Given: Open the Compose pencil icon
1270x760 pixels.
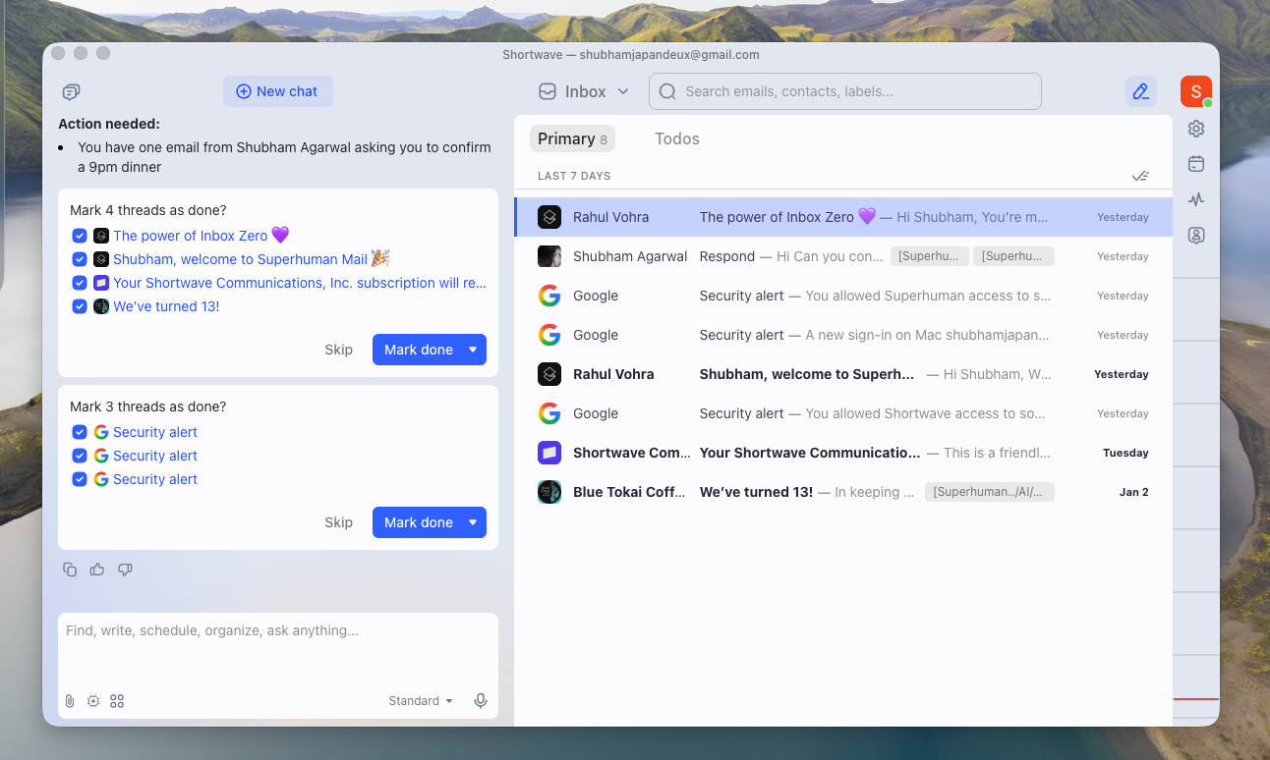Looking at the screenshot, I should click(x=1140, y=90).
